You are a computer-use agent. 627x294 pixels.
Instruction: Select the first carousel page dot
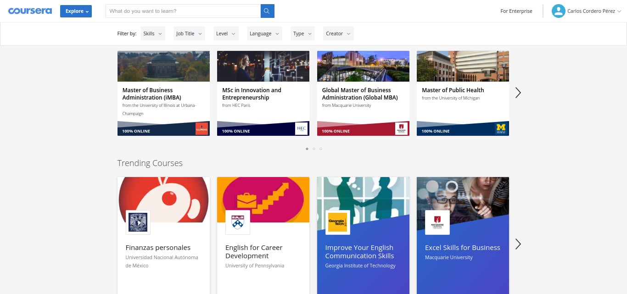tap(307, 149)
